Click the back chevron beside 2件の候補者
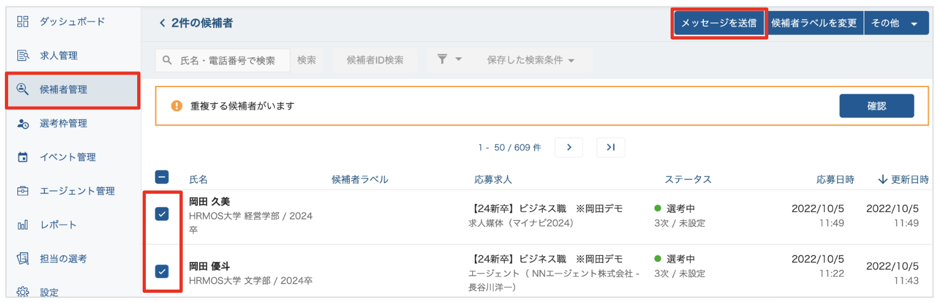This screenshot has width=938, height=302. coord(162,23)
